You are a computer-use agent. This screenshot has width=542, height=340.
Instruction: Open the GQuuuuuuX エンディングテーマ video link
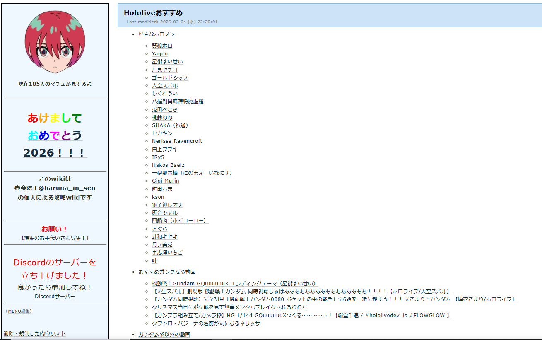point(234,284)
